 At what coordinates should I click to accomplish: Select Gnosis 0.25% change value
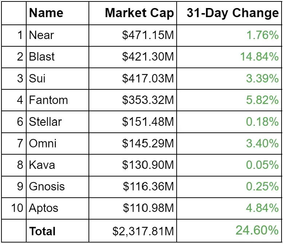(262, 186)
